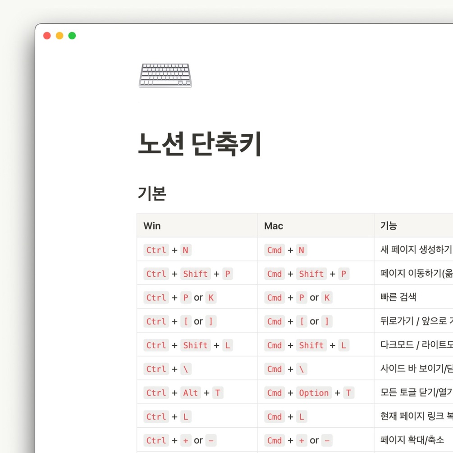The width and height of the screenshot is (453, 453).
Task: Click the Mac cell Cmd + Shift + P
Action: tap(316, 273)
